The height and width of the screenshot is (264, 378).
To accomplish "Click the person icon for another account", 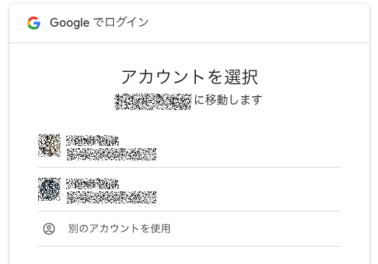I will click(49, 229).
